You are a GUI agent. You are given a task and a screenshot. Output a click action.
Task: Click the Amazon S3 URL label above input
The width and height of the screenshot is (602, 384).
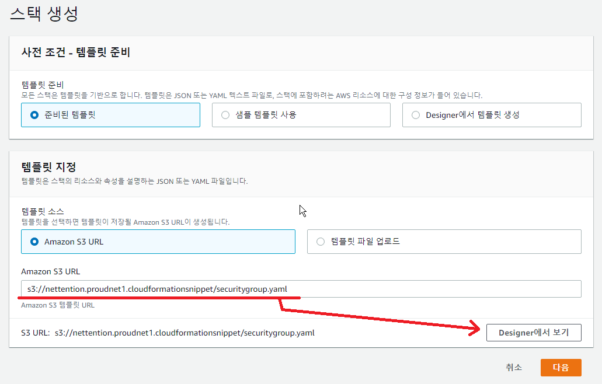[50, 271]
